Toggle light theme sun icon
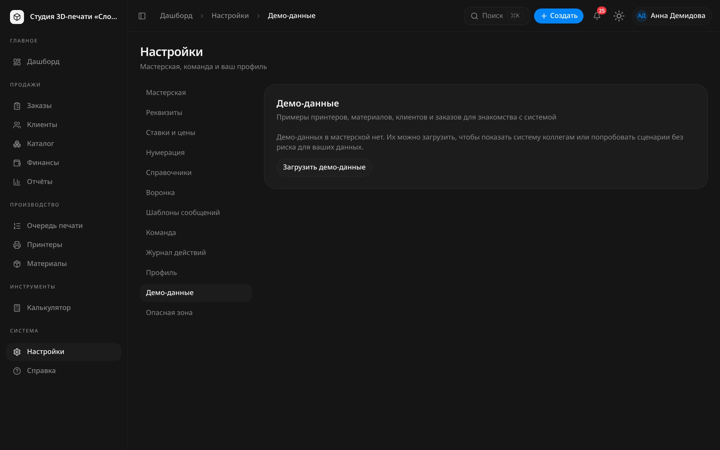This screenshot has height=450, width=720. (619, 16)
